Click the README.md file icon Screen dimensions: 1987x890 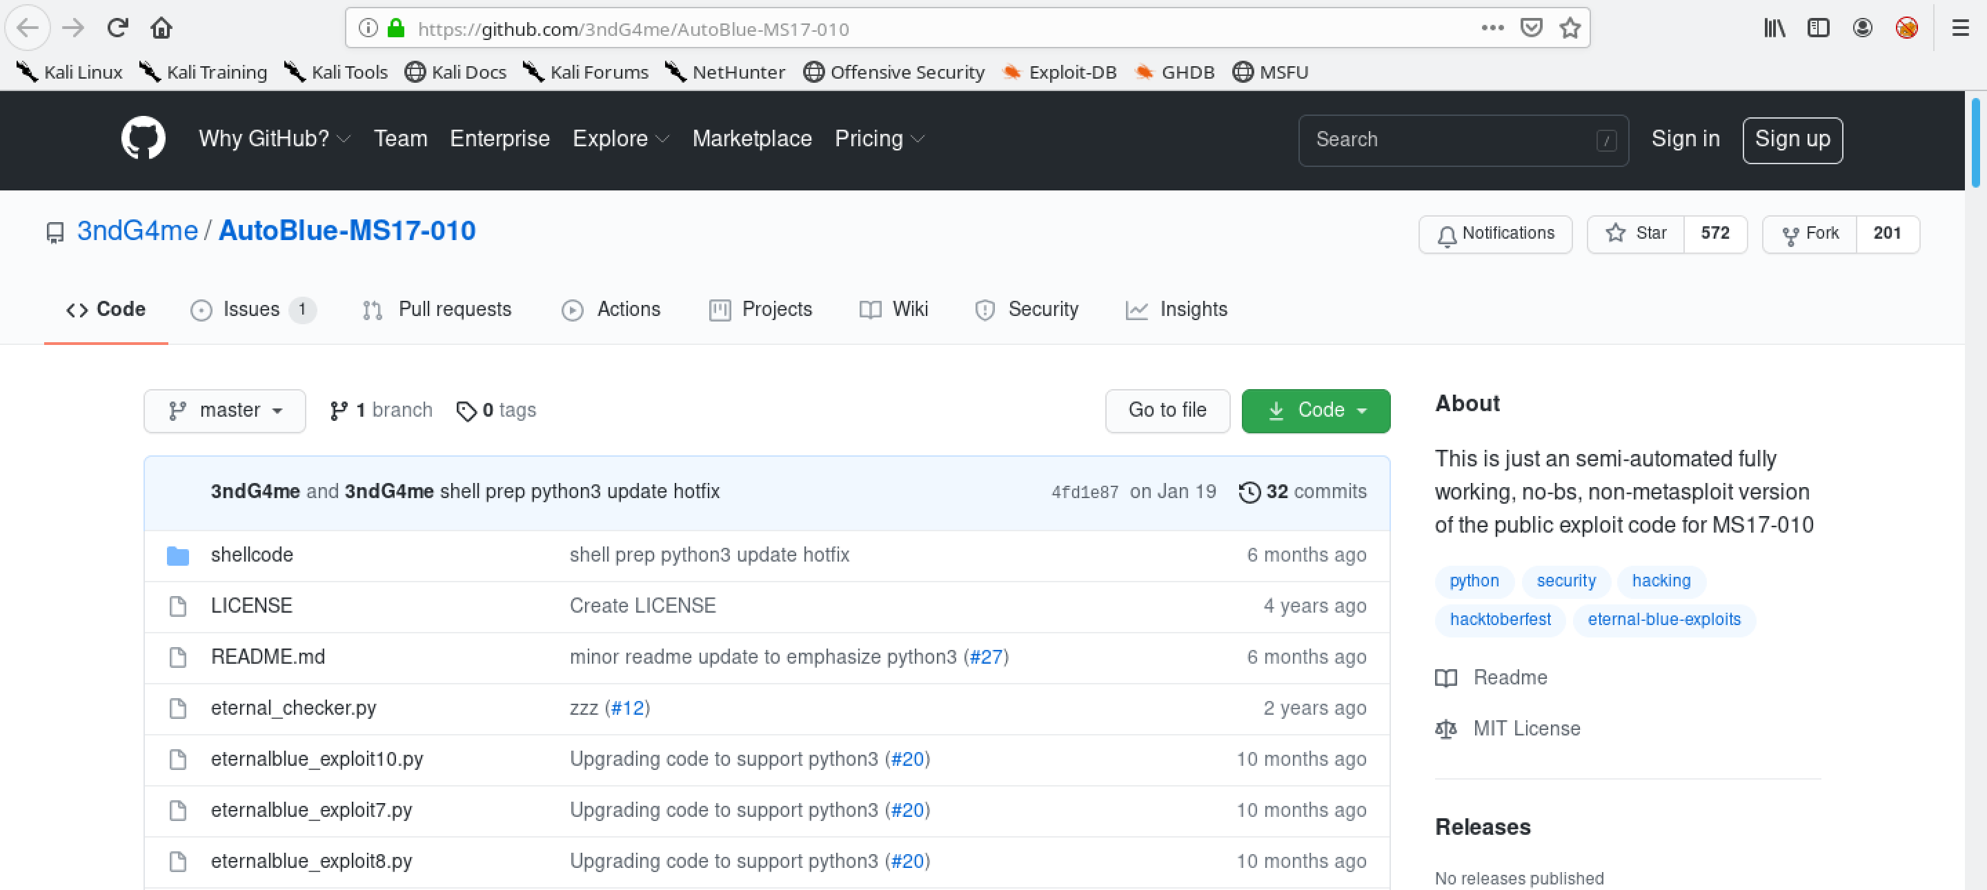(x=178, y=657)
